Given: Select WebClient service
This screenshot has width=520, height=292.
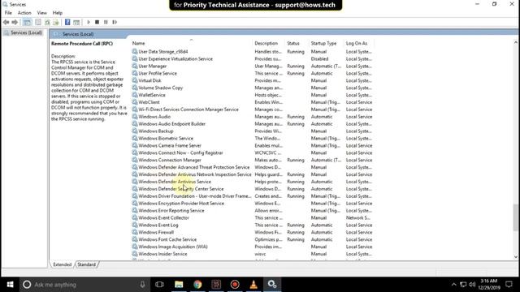Looking at the screenshot, I should pos(252,102).
